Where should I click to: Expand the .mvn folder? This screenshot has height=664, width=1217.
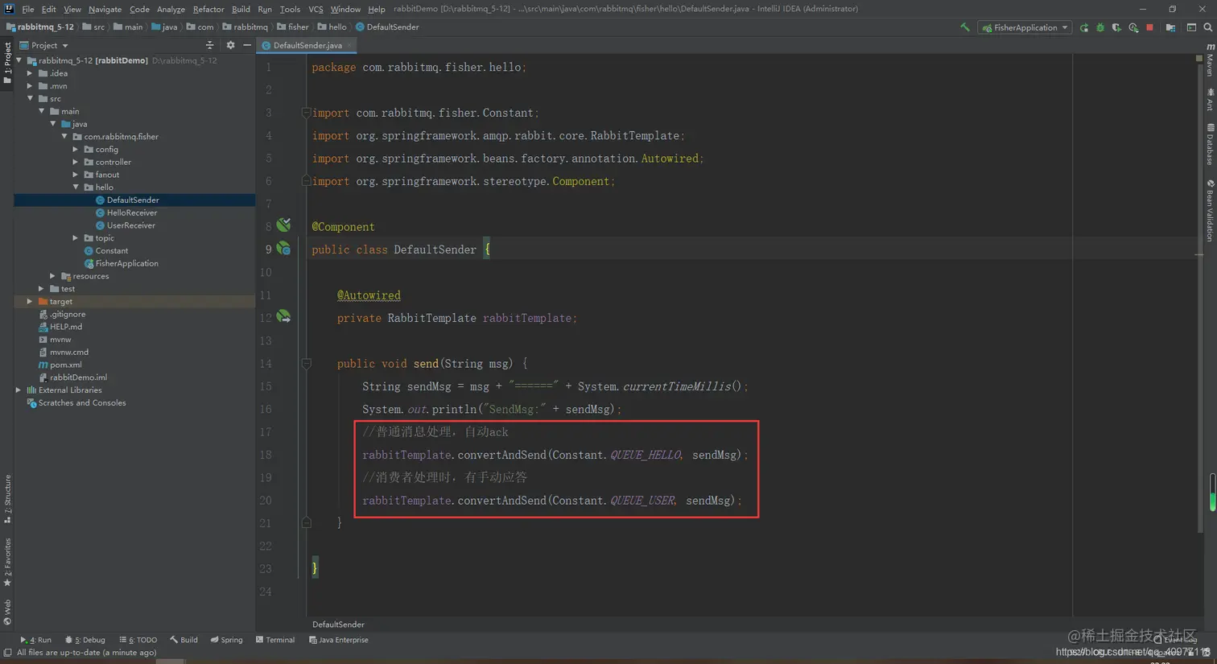31,86
